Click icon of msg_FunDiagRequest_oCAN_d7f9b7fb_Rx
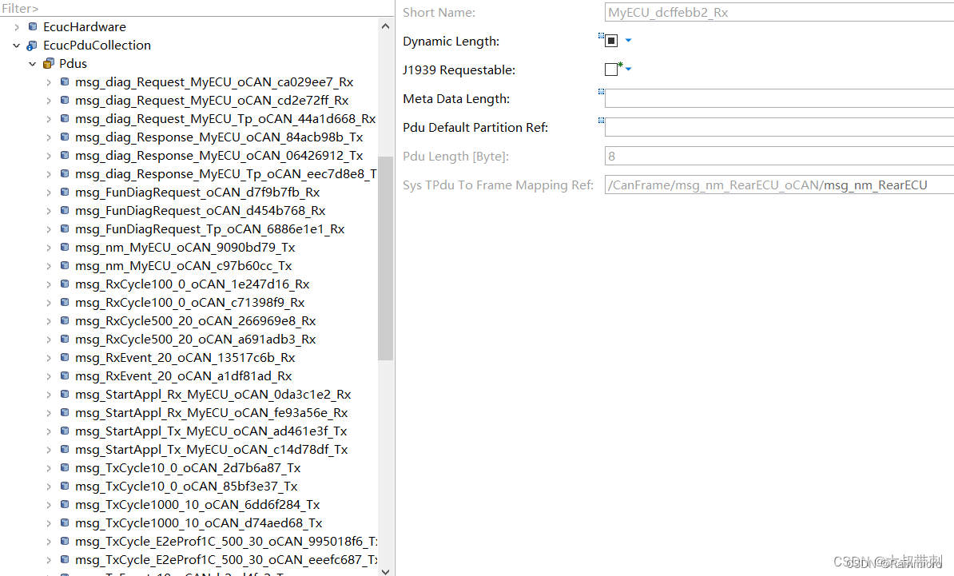This screenshot has width=954, height=576. point(65,193)
